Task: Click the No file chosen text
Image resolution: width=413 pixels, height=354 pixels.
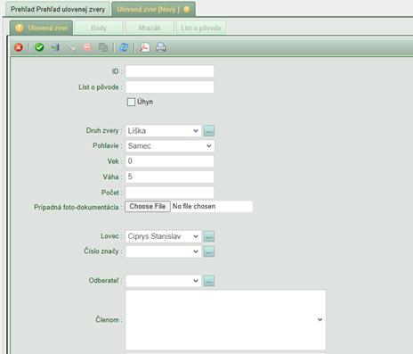Action: [x=194, y=206]
